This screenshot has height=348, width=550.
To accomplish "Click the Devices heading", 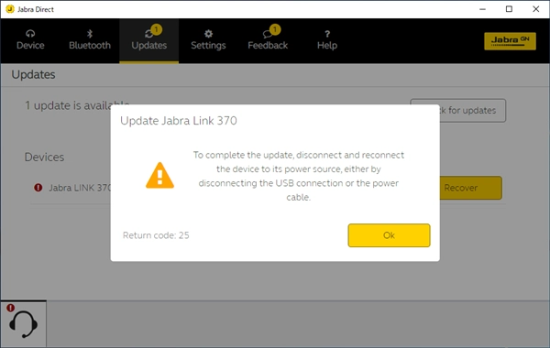I will pos(44,157).
